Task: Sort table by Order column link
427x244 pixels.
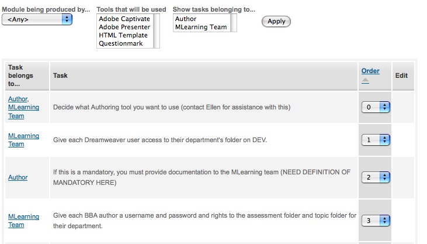Action: tap(370, 71)
